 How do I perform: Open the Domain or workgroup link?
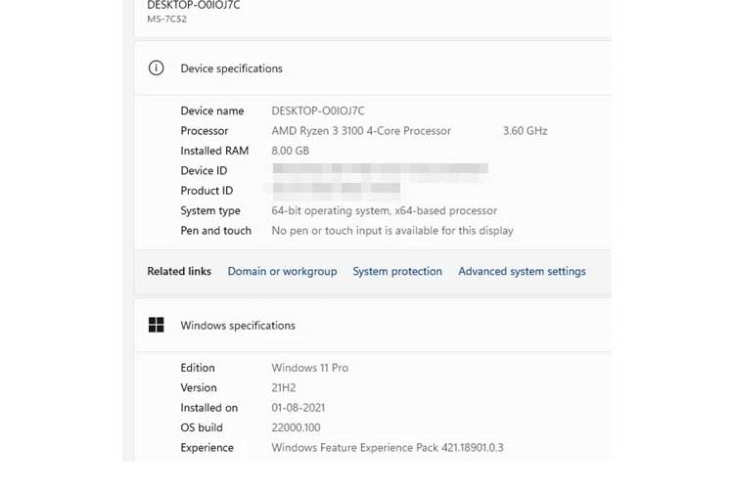coord(282,272)
